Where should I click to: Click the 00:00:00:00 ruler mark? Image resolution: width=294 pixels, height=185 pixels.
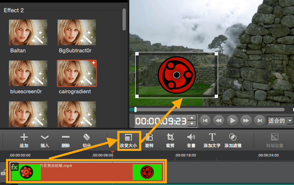(x=20, y=155)
